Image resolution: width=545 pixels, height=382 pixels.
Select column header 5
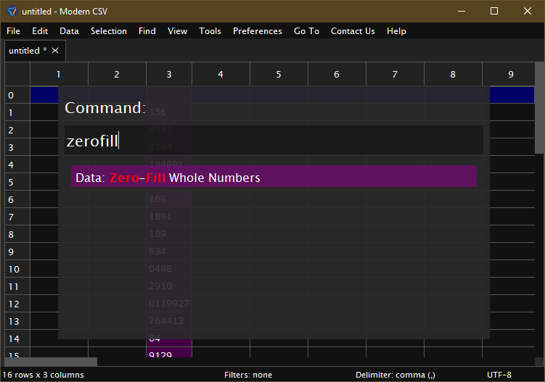tap(279, 74)
